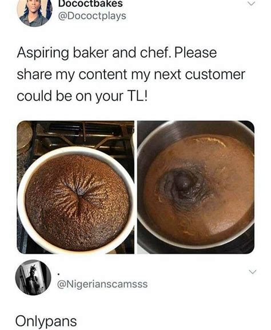271x330 pixels.
Task: Select the "Aspiring baker and chef" text line
Action: tap(117, 53)
